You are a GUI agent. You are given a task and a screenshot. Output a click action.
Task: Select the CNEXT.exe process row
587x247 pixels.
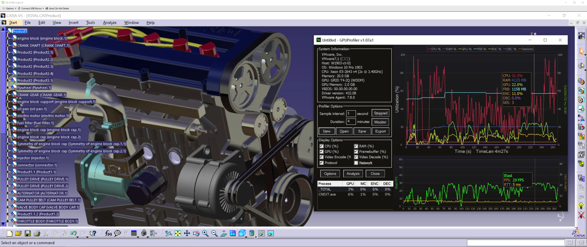tap(354, 194)
